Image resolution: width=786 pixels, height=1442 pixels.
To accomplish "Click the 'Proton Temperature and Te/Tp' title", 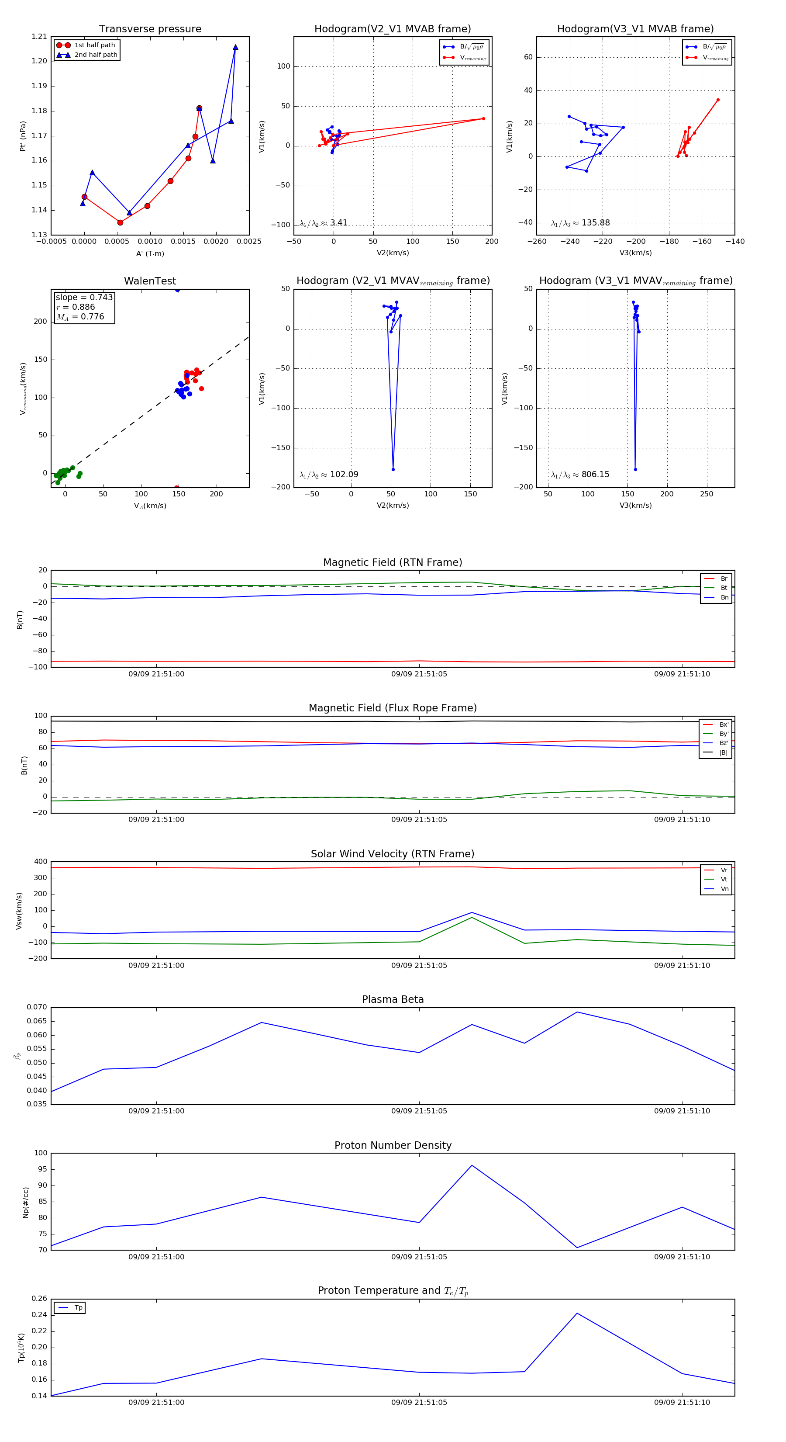I will 393,1291.
